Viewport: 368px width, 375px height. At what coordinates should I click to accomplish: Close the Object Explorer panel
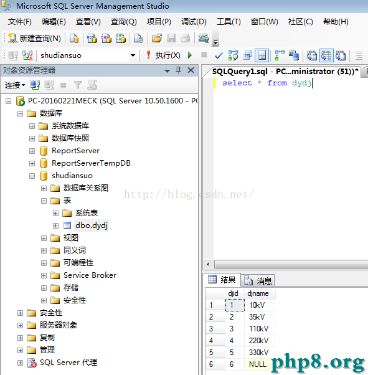tap(191, 70)
